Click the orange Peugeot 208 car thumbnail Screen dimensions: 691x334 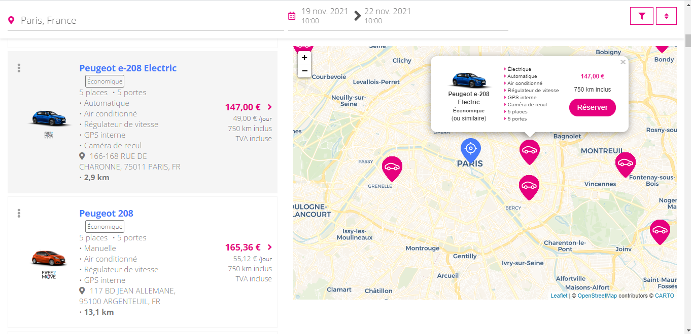pos(49,258)
